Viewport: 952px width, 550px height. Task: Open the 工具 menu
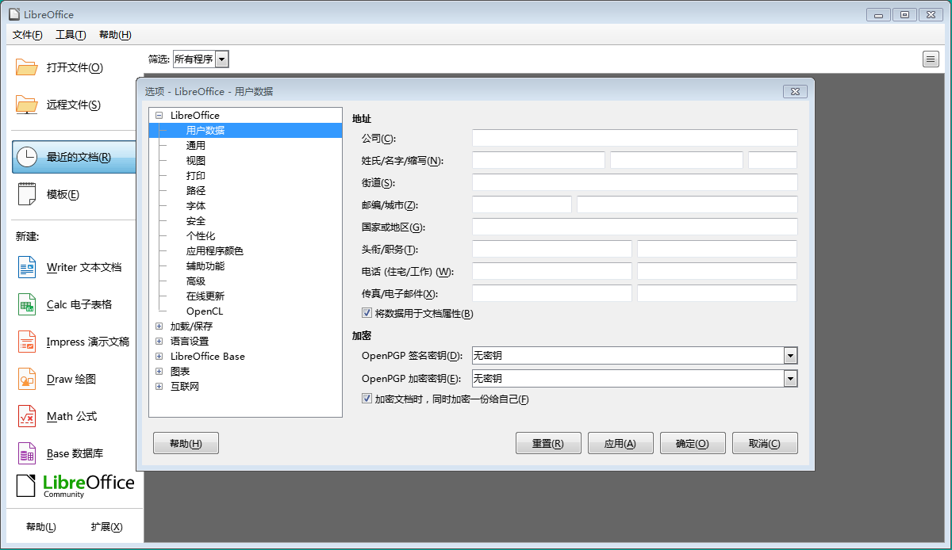pos(71,35)
